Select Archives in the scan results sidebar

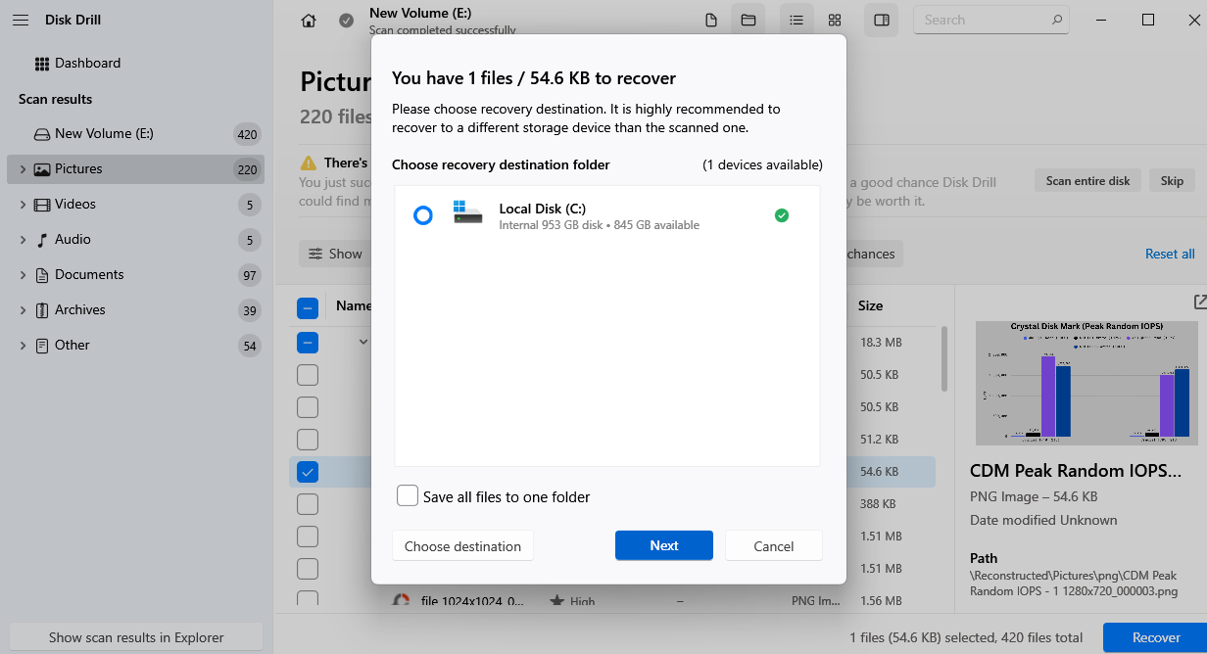(79, 309)
